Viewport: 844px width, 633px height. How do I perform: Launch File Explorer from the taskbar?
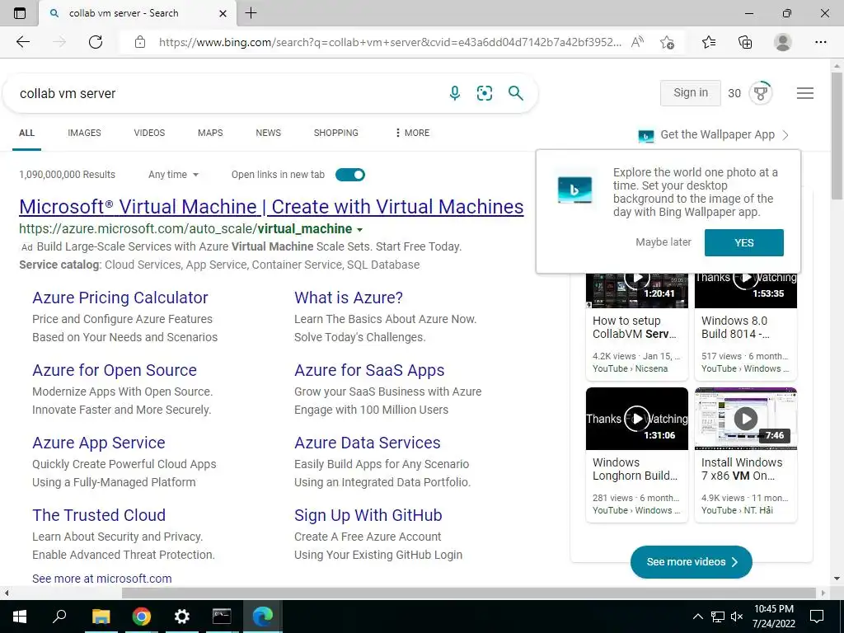[x=101, y=617]
